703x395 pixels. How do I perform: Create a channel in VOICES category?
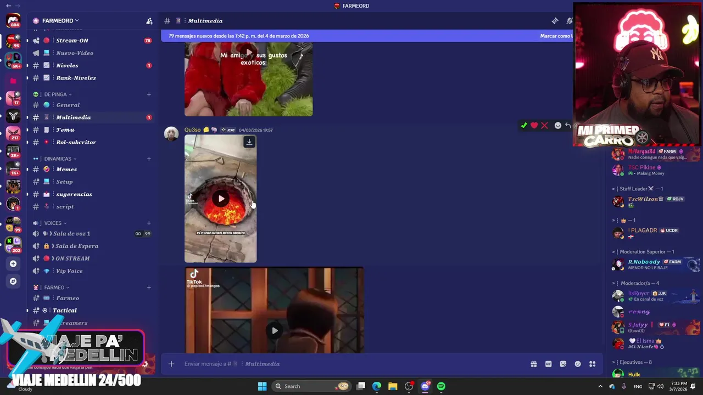pos(149,223)
